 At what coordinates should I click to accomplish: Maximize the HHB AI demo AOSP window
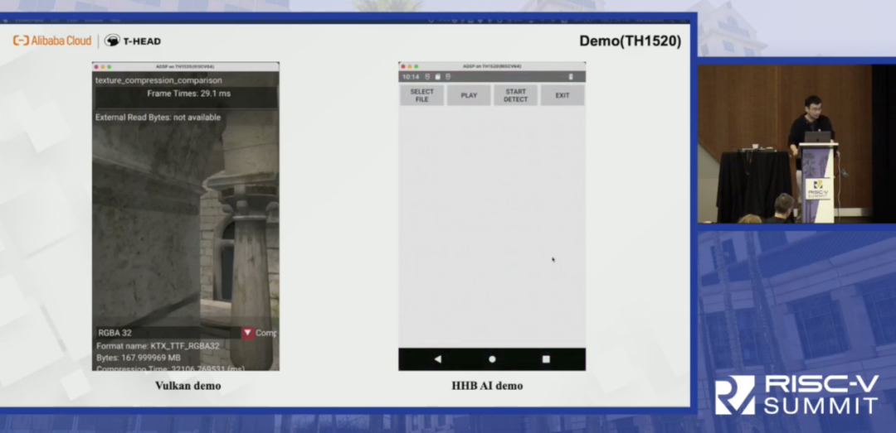click(416, 67)
